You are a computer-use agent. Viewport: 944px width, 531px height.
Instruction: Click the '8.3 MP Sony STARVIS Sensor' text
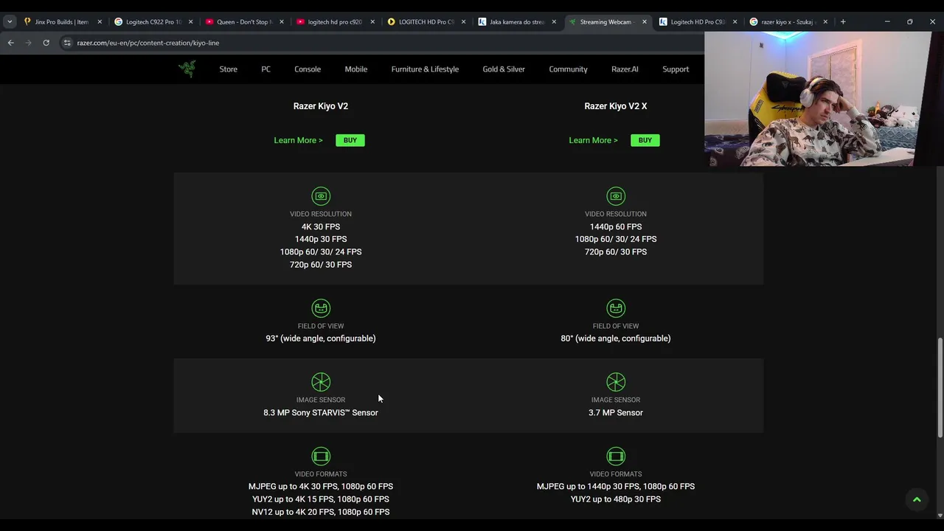click(321, 413)
